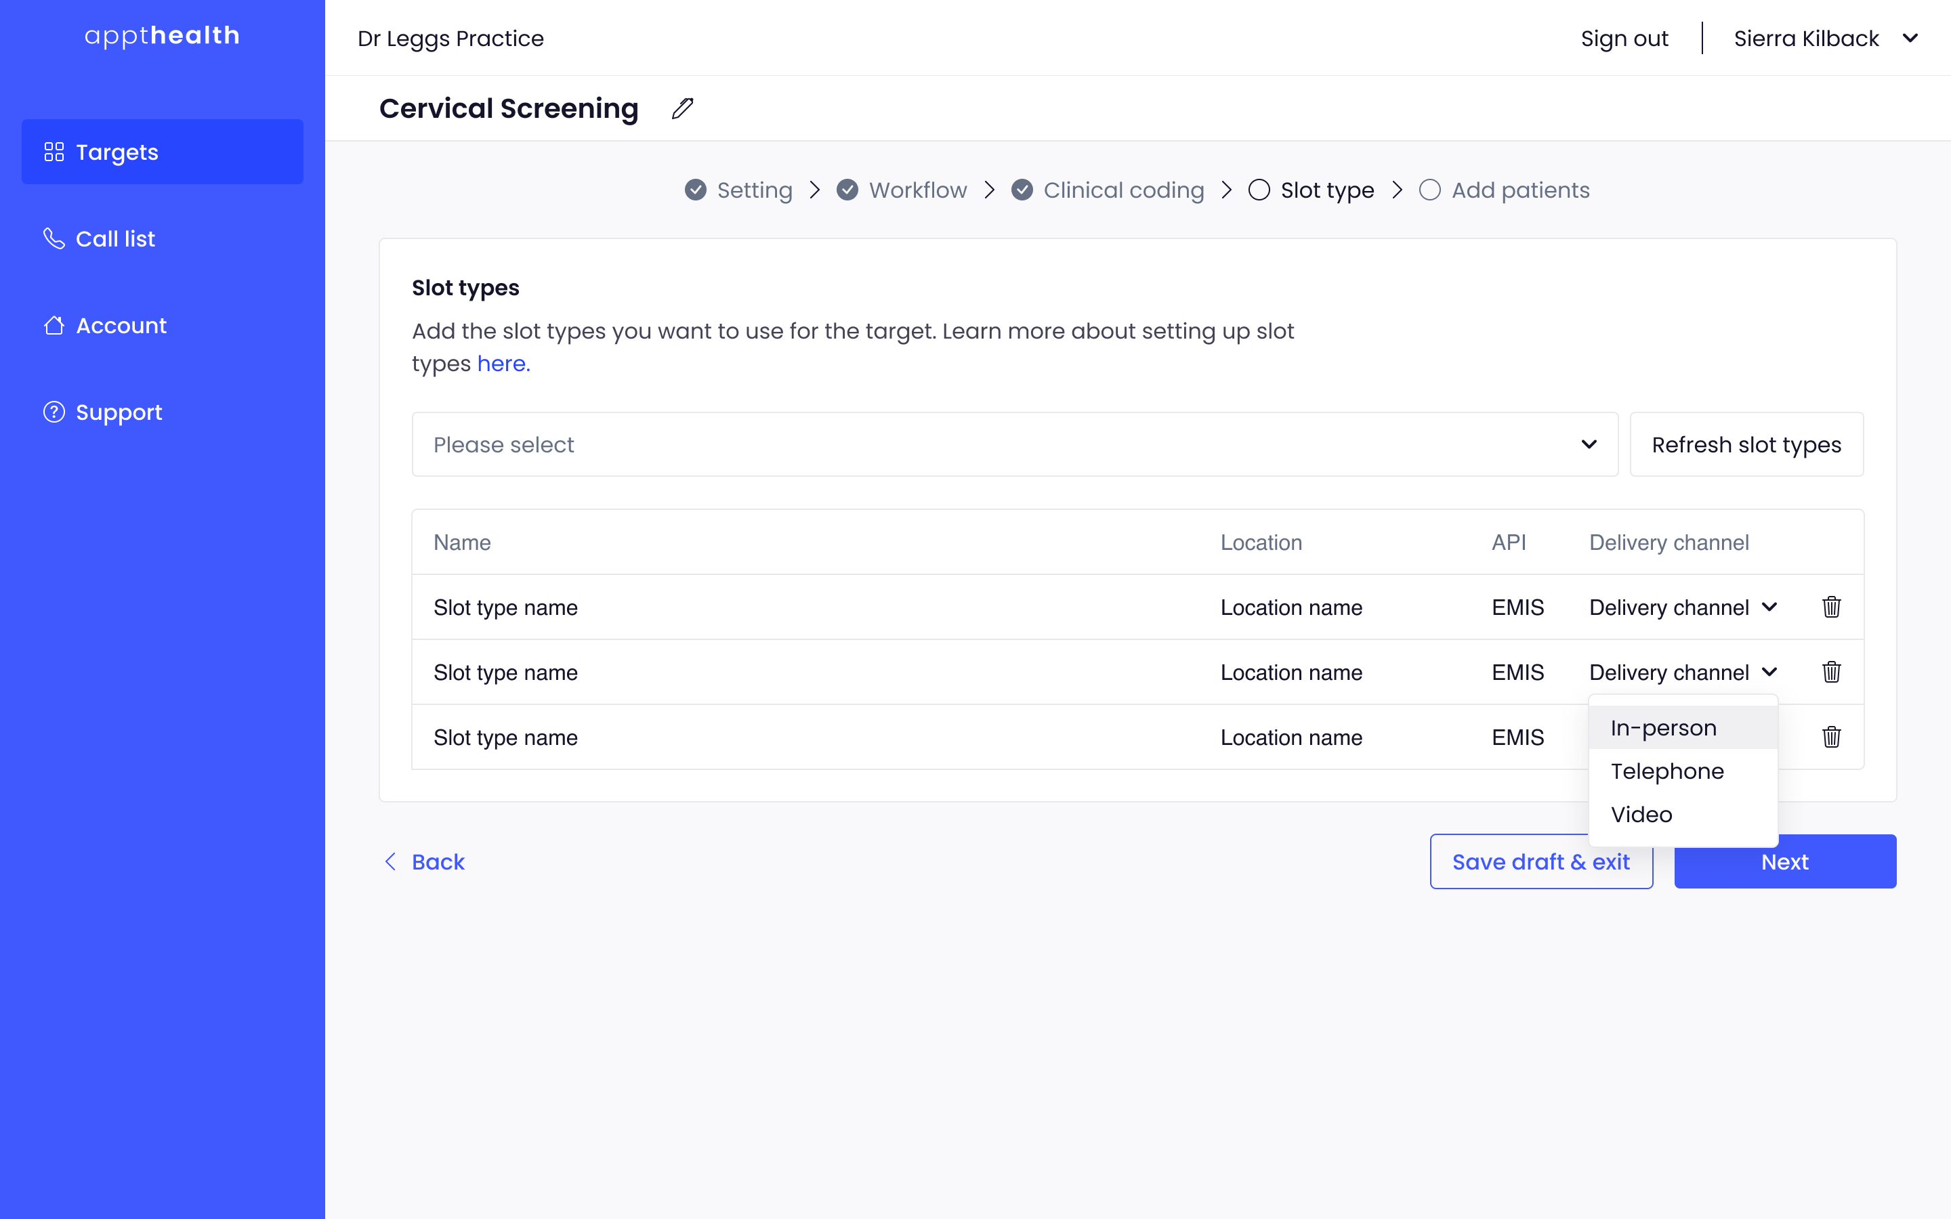This screenshot has width=1951, height=1219.
Task: Select the Add patients step circle
Action: [x=1429, y=190]
